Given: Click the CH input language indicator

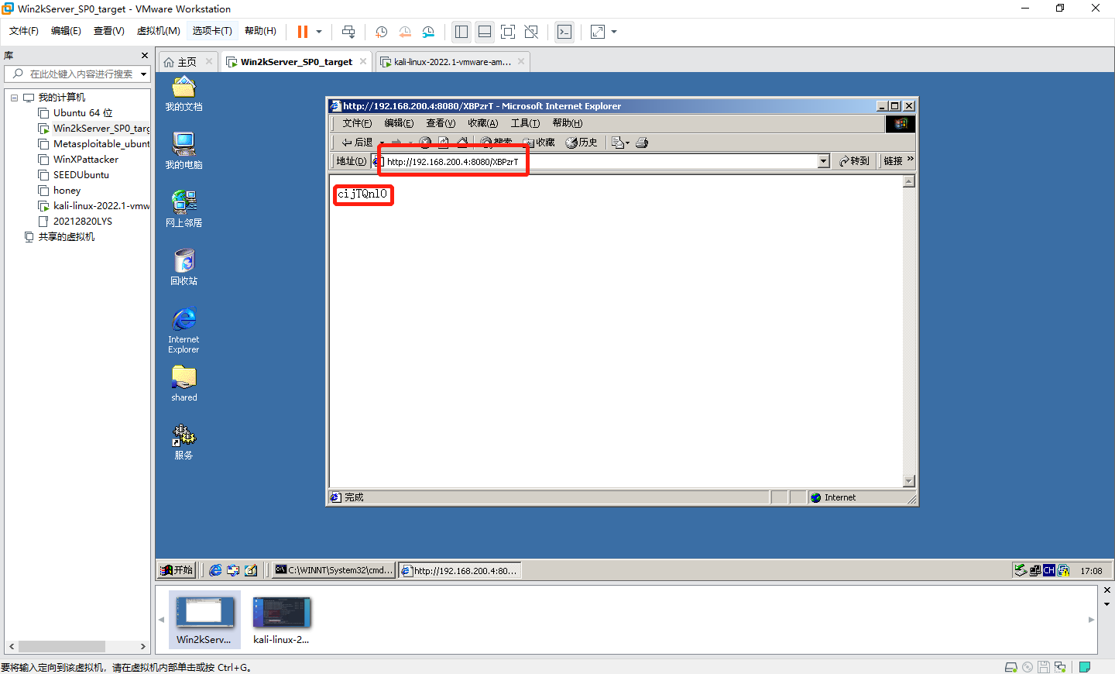Looking at the screenshot, I should pyautogui.click(x=1049, y=570).
